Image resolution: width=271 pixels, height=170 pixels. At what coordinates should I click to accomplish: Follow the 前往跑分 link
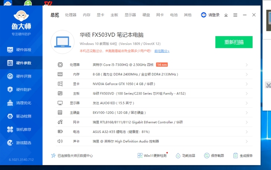pyautogui.click(x=162, y=51)
